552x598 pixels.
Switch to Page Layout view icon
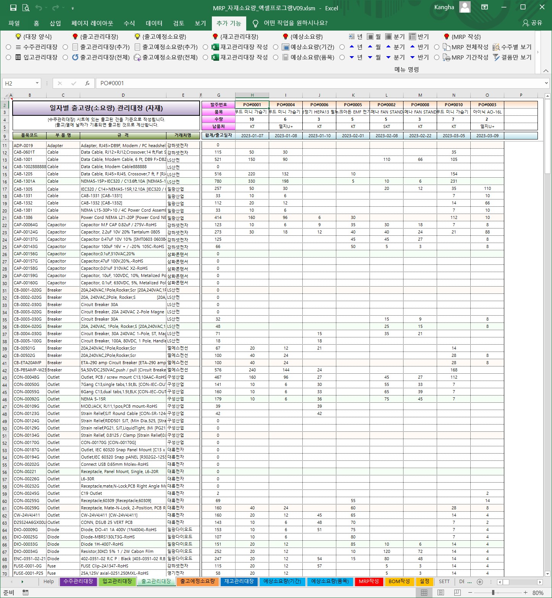(x=441, y=593)
